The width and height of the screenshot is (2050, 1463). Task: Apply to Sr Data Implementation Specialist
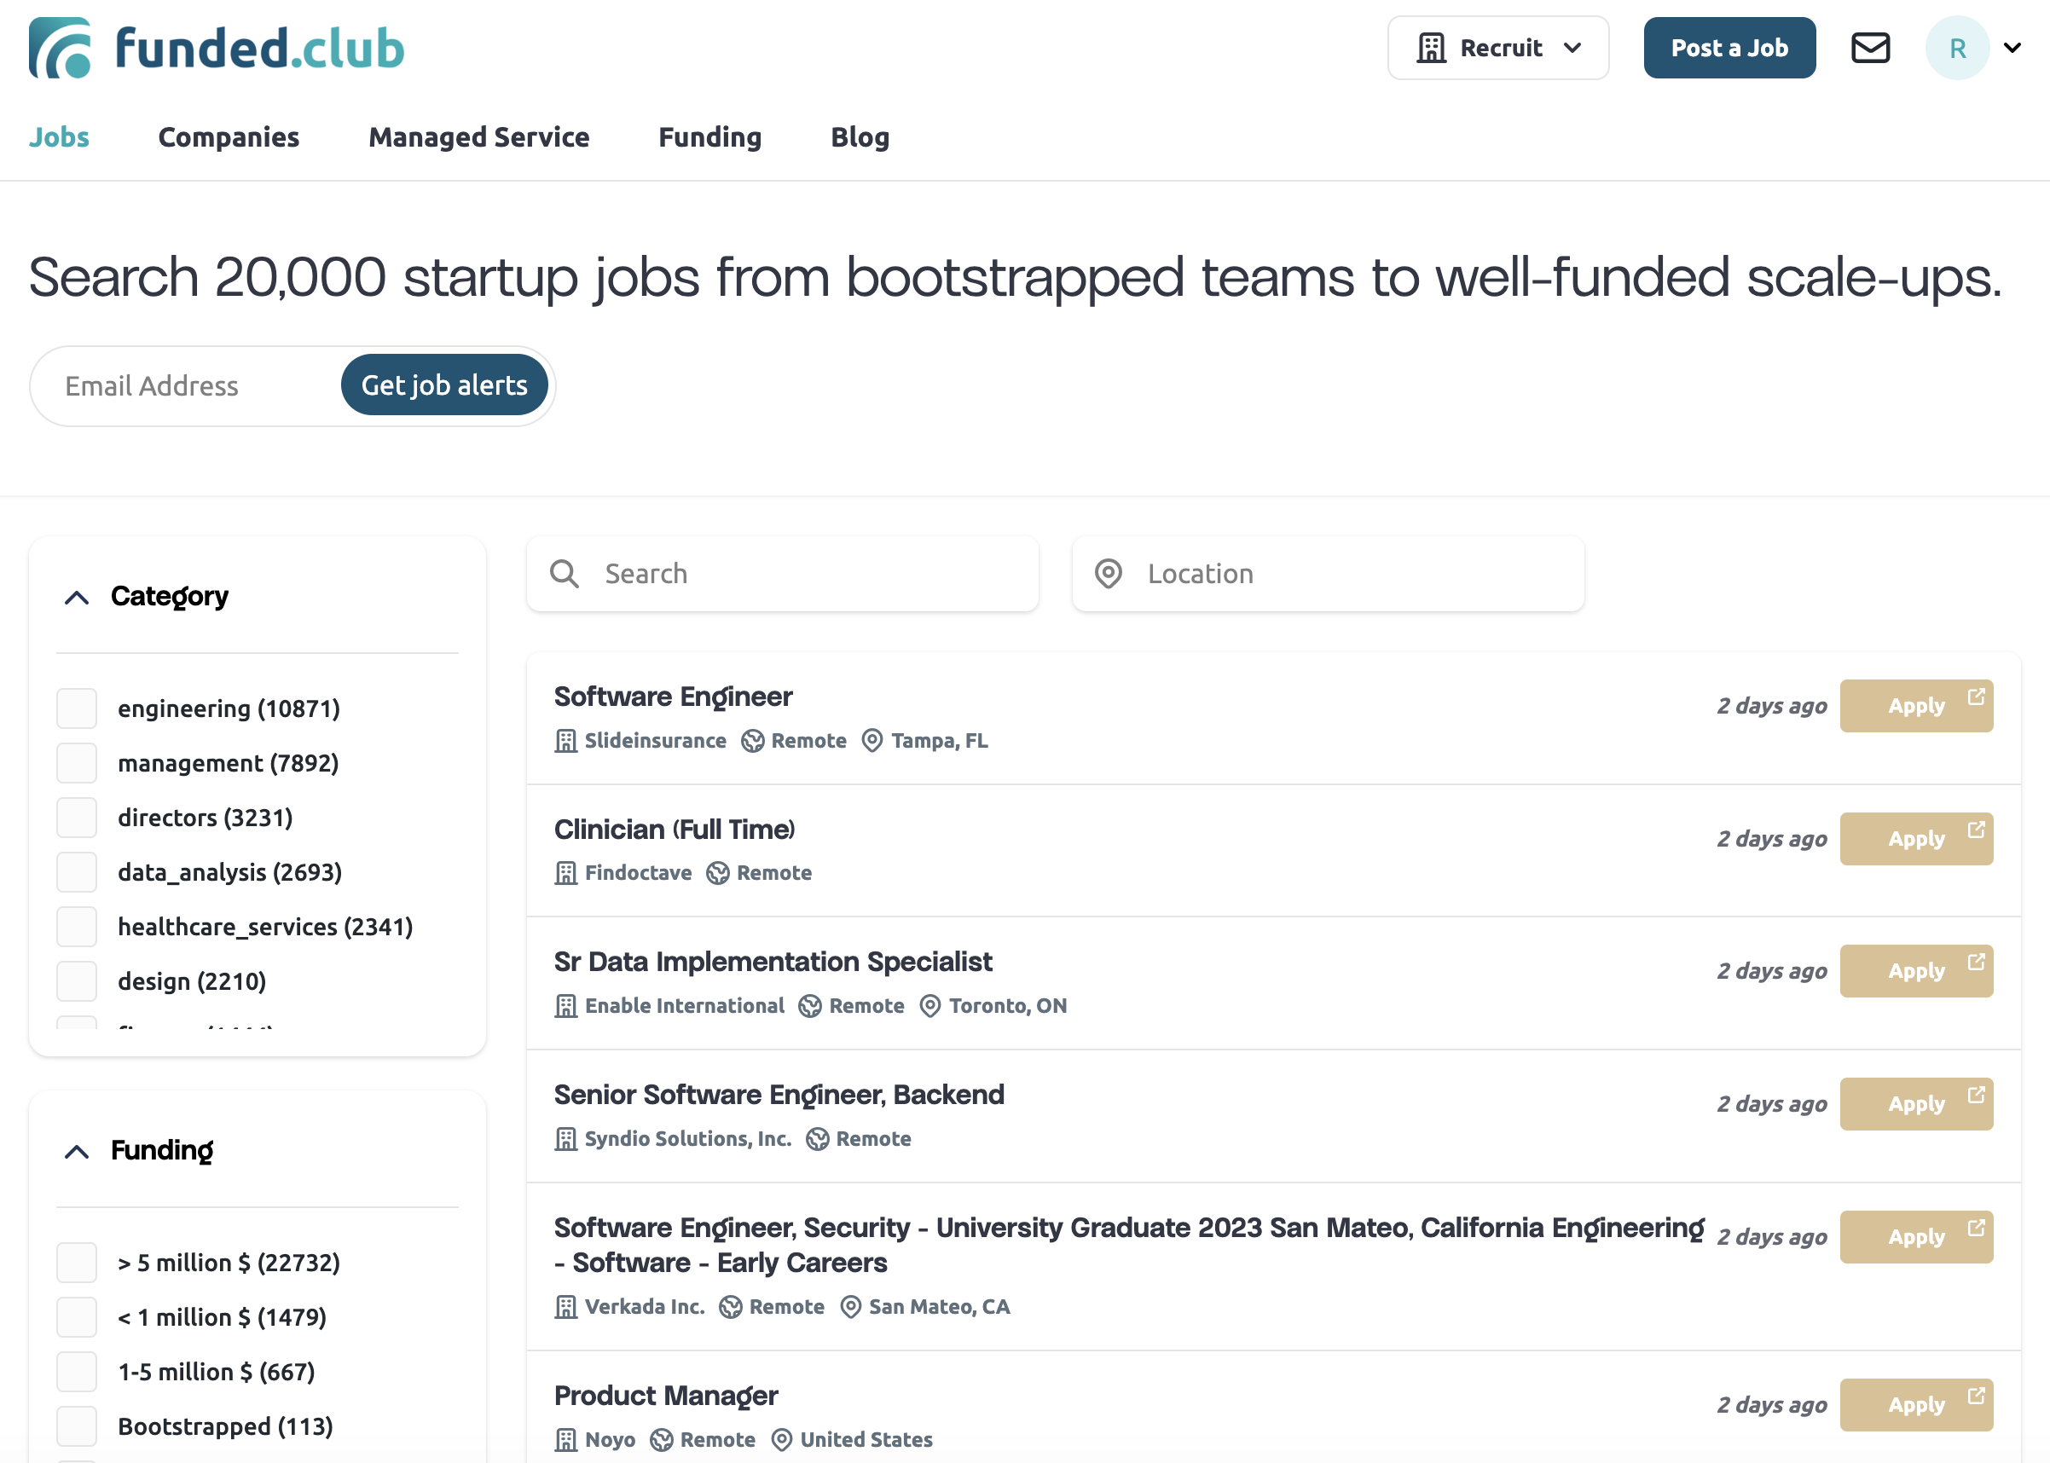click(x=1917, y=971)
